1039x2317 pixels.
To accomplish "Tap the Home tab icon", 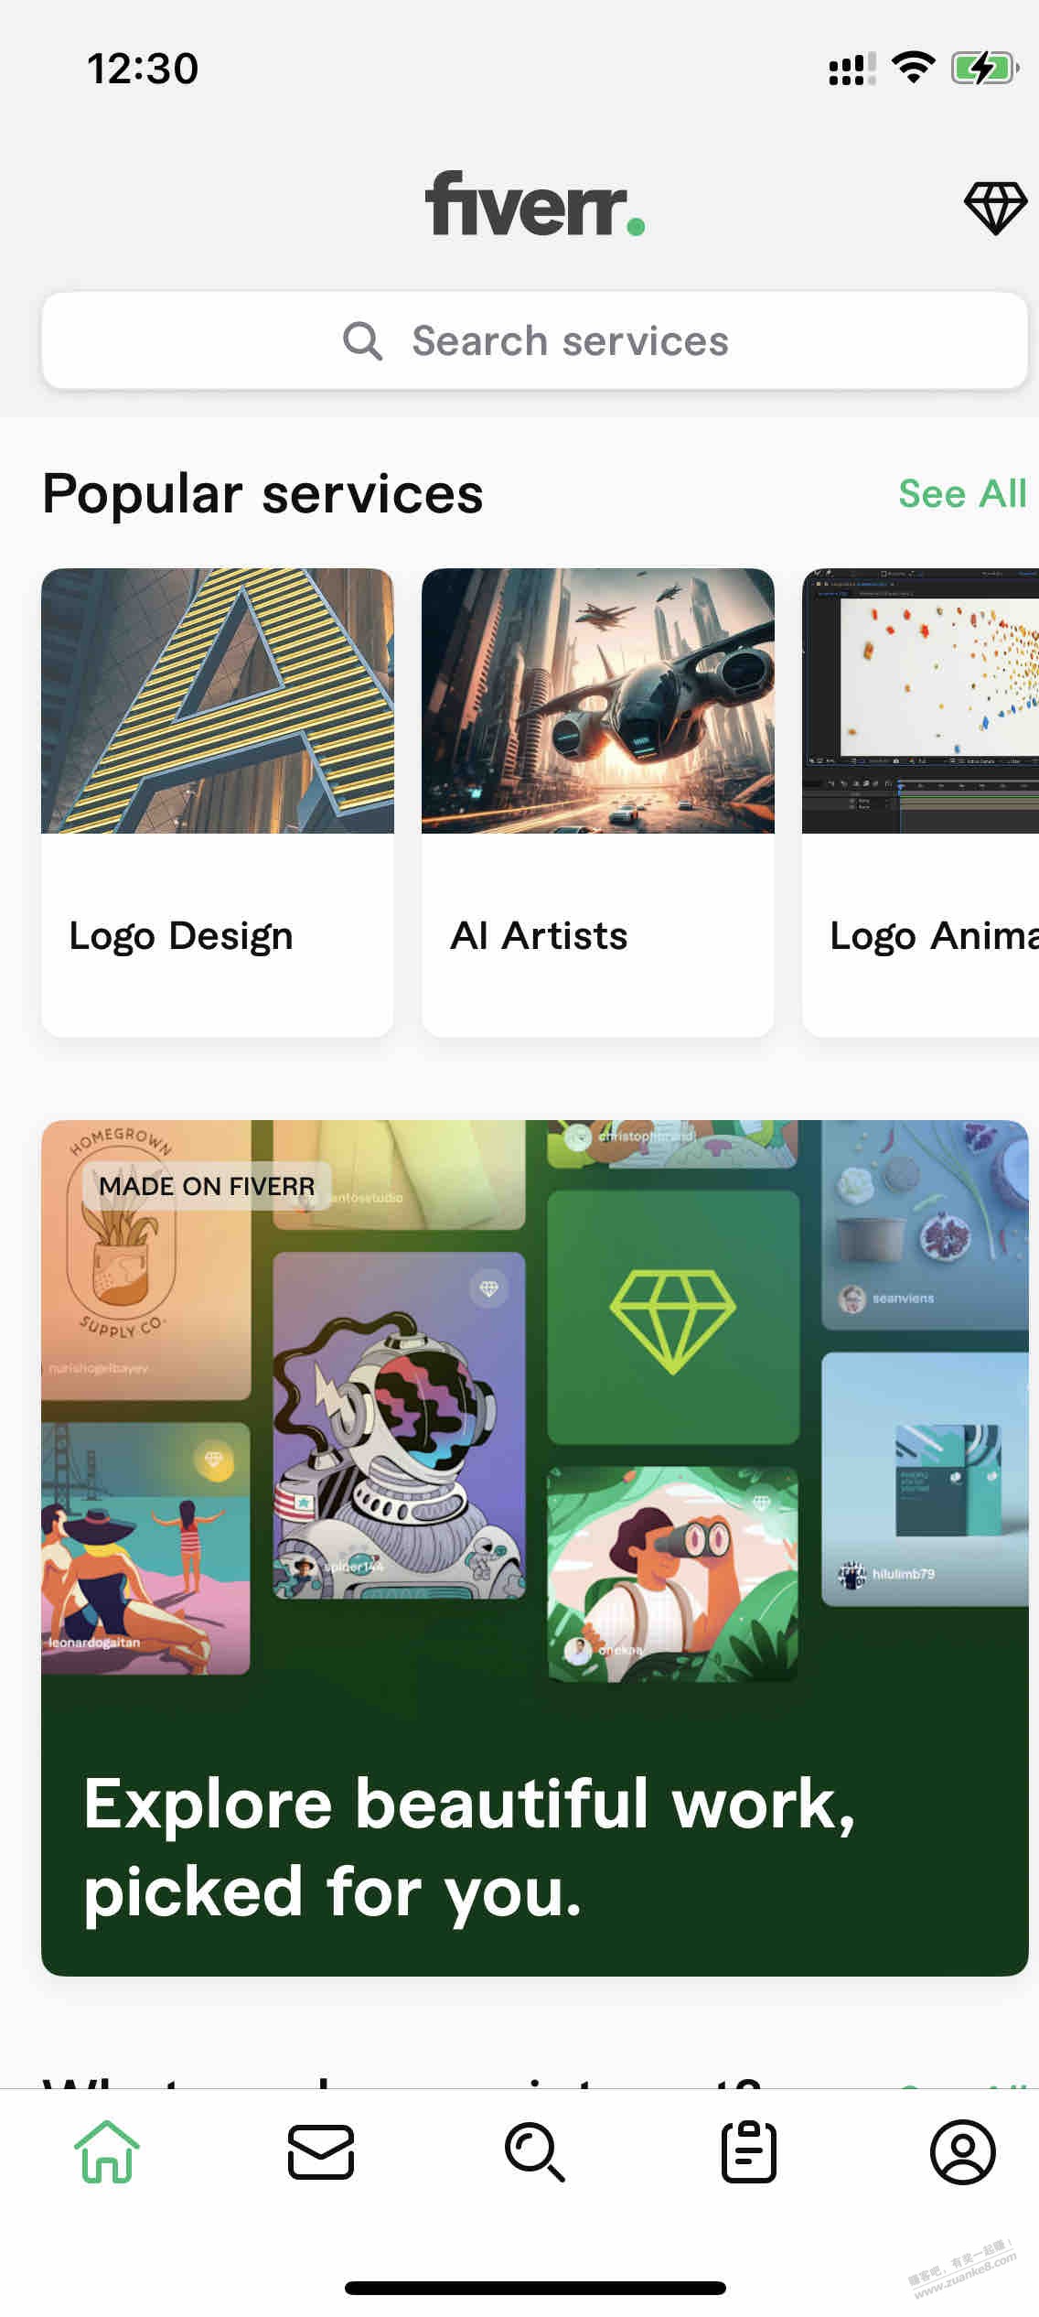I will point(107,2151).
